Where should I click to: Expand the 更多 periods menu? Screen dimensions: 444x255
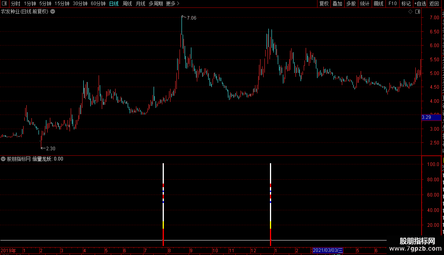[x=172, y=4]
